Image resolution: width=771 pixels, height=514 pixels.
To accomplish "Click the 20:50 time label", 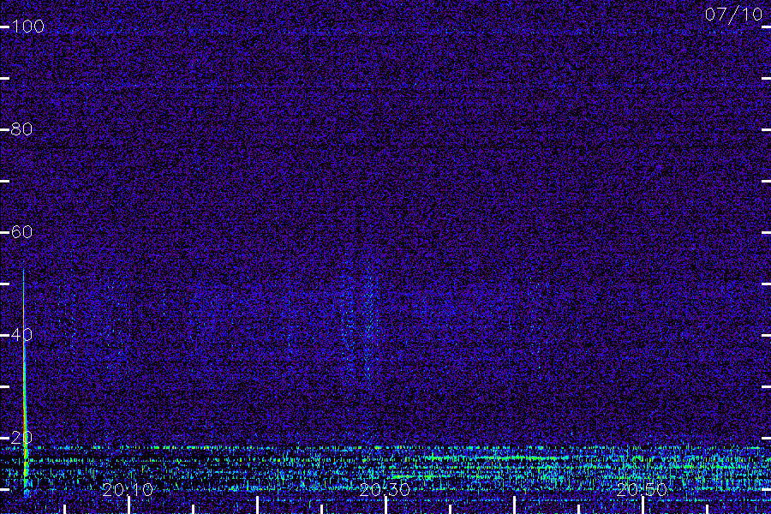I will point(642,489).
